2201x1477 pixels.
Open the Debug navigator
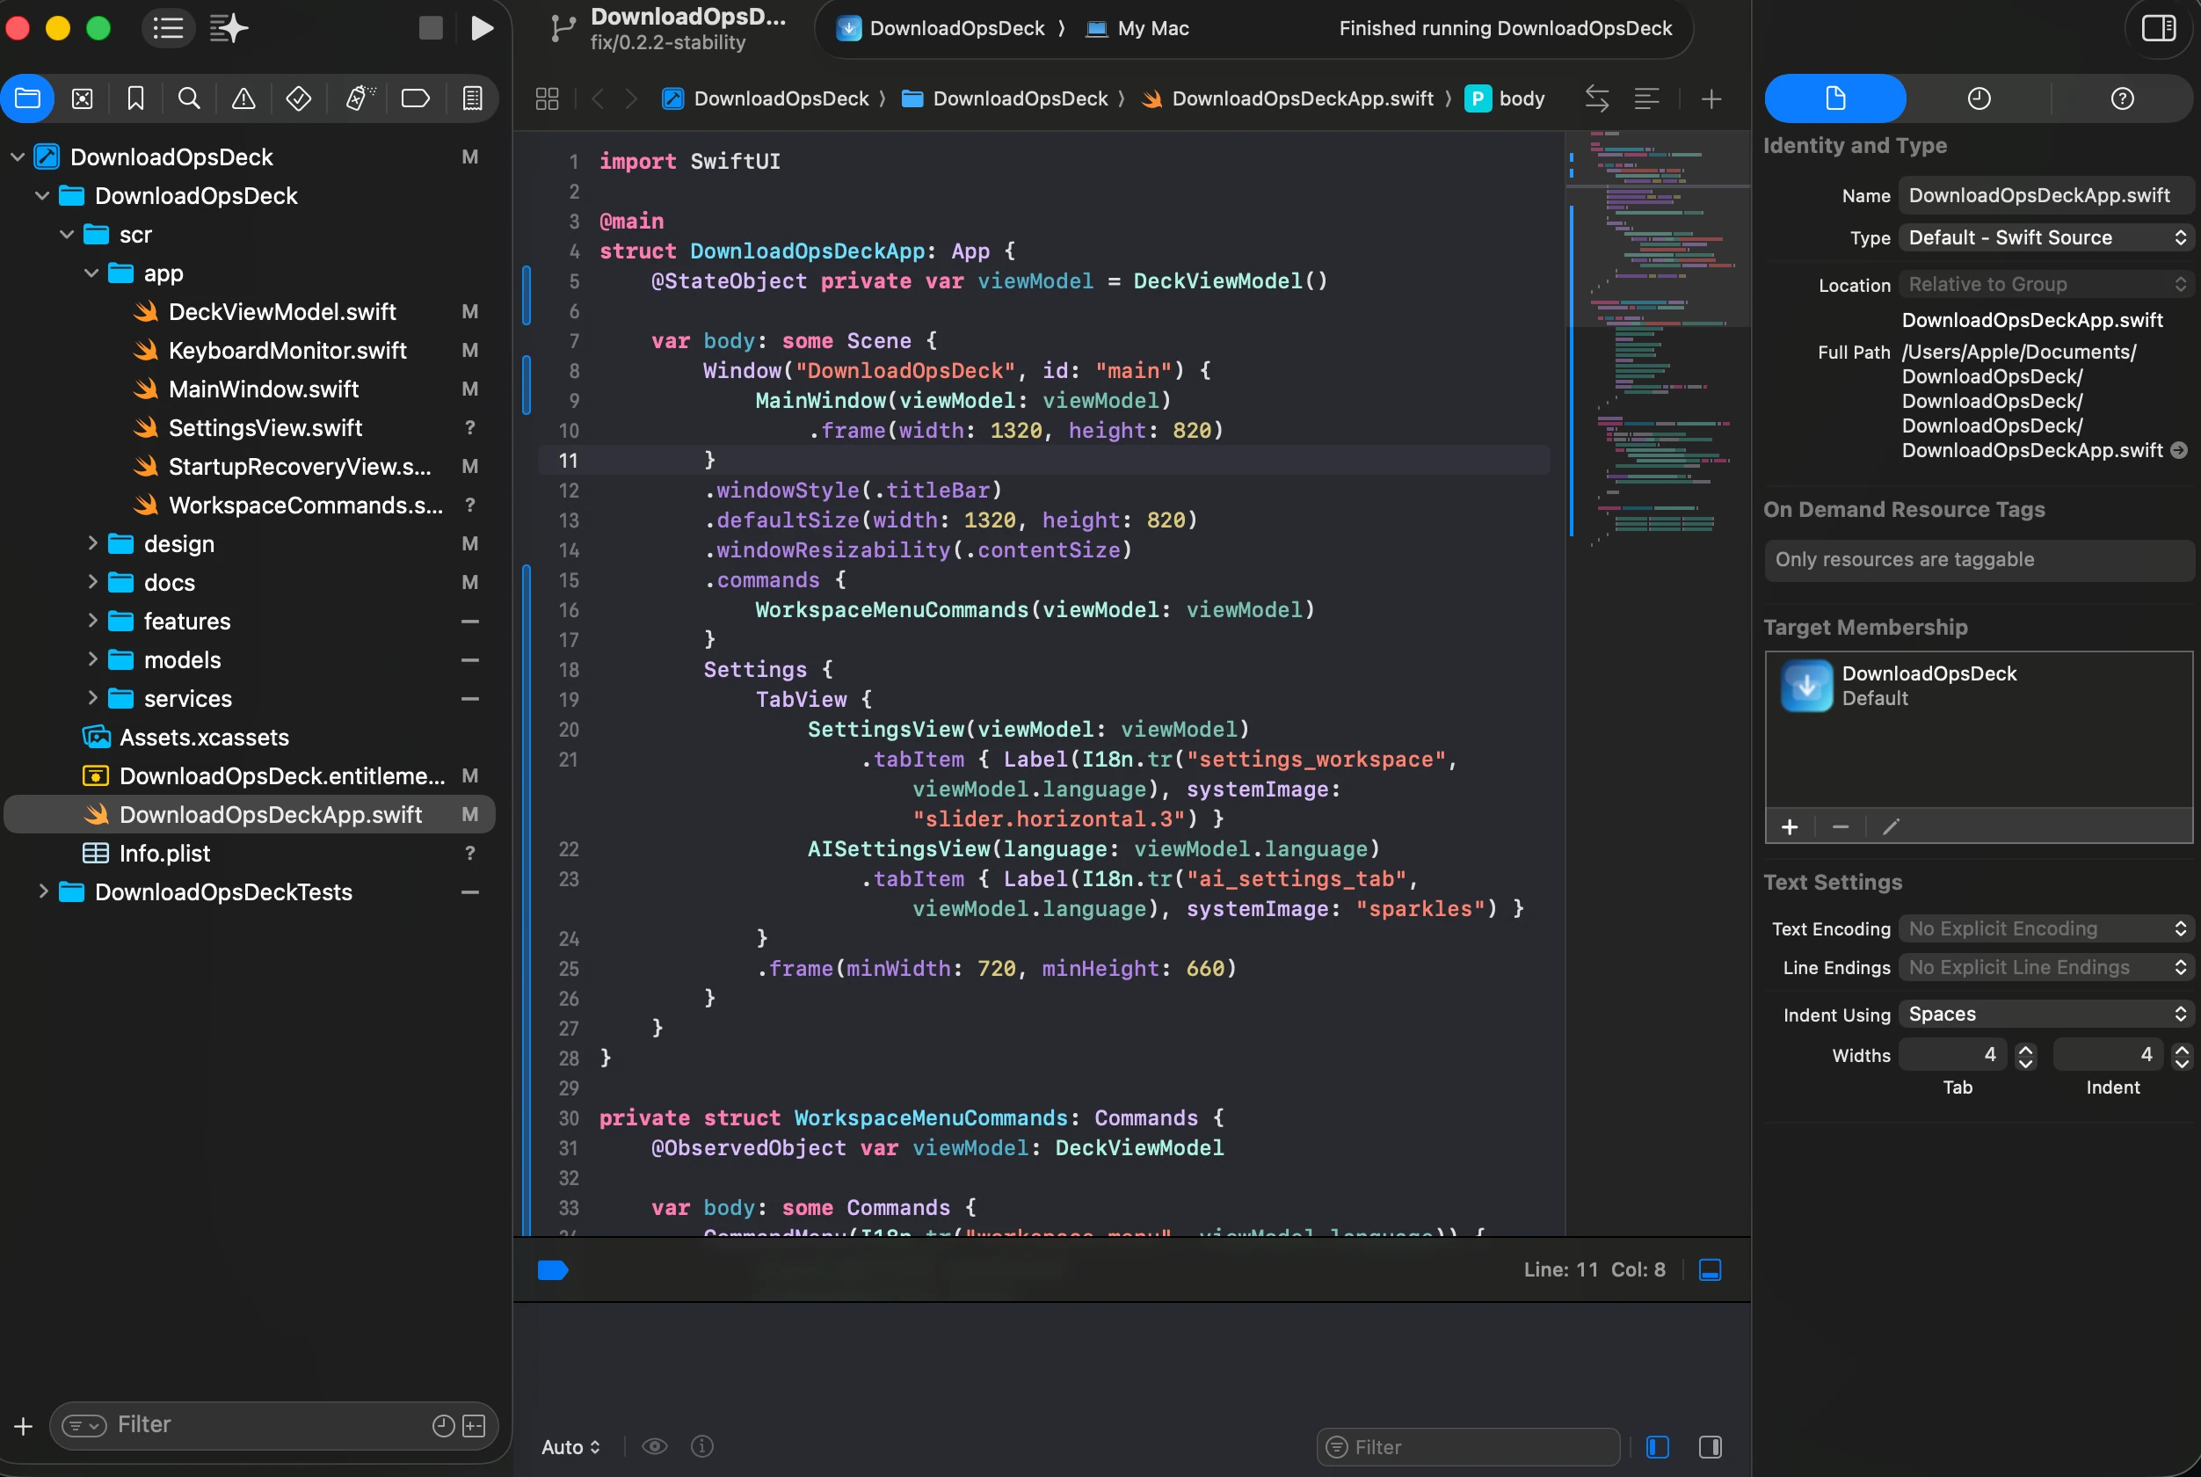point(360,98)
